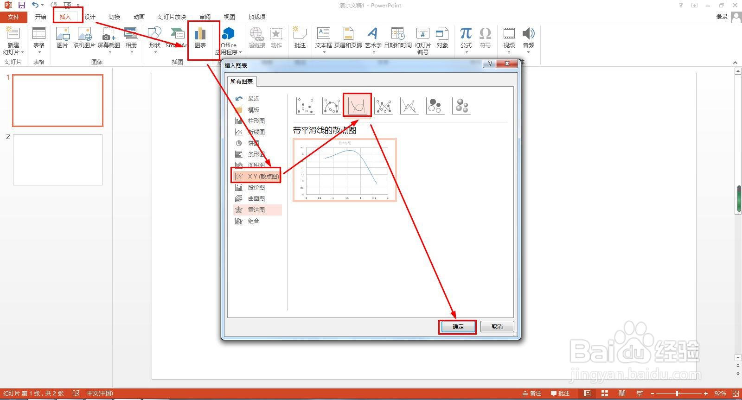Screen dimensions: 742x400
Task: Select plain scatter chart subtype icon
Action: coord(305,105)
